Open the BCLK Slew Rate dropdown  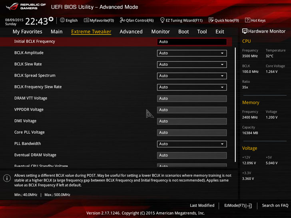[192, 65]
